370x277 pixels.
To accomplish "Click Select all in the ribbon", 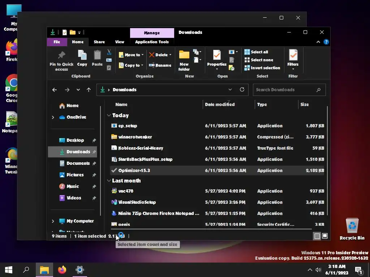I will [256, 52].
